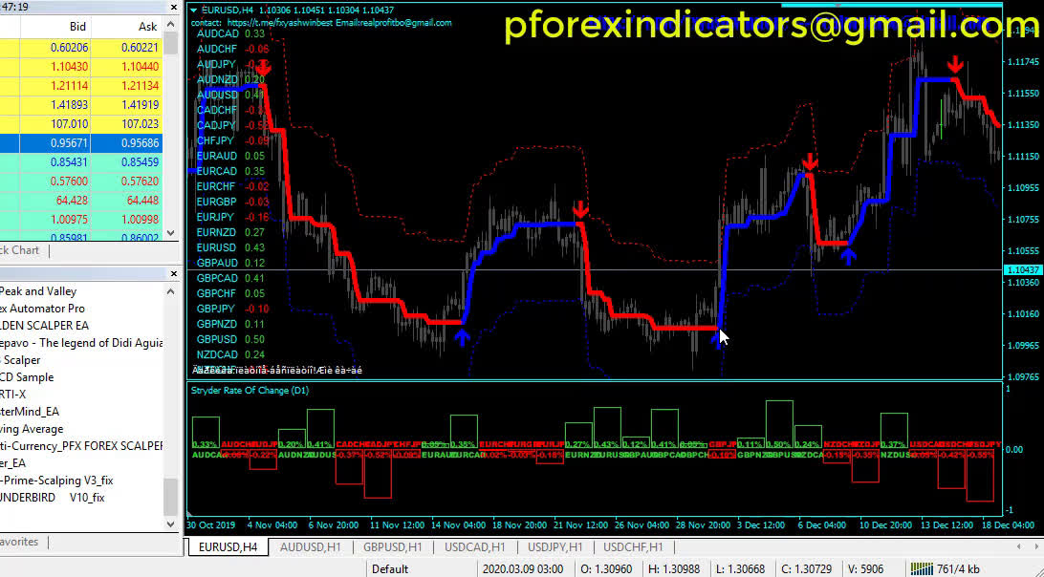This screenshot has height=577, width=1044.
Task: Switch to the AUDUSD,H1 chart tab
Action: (311, 547)
